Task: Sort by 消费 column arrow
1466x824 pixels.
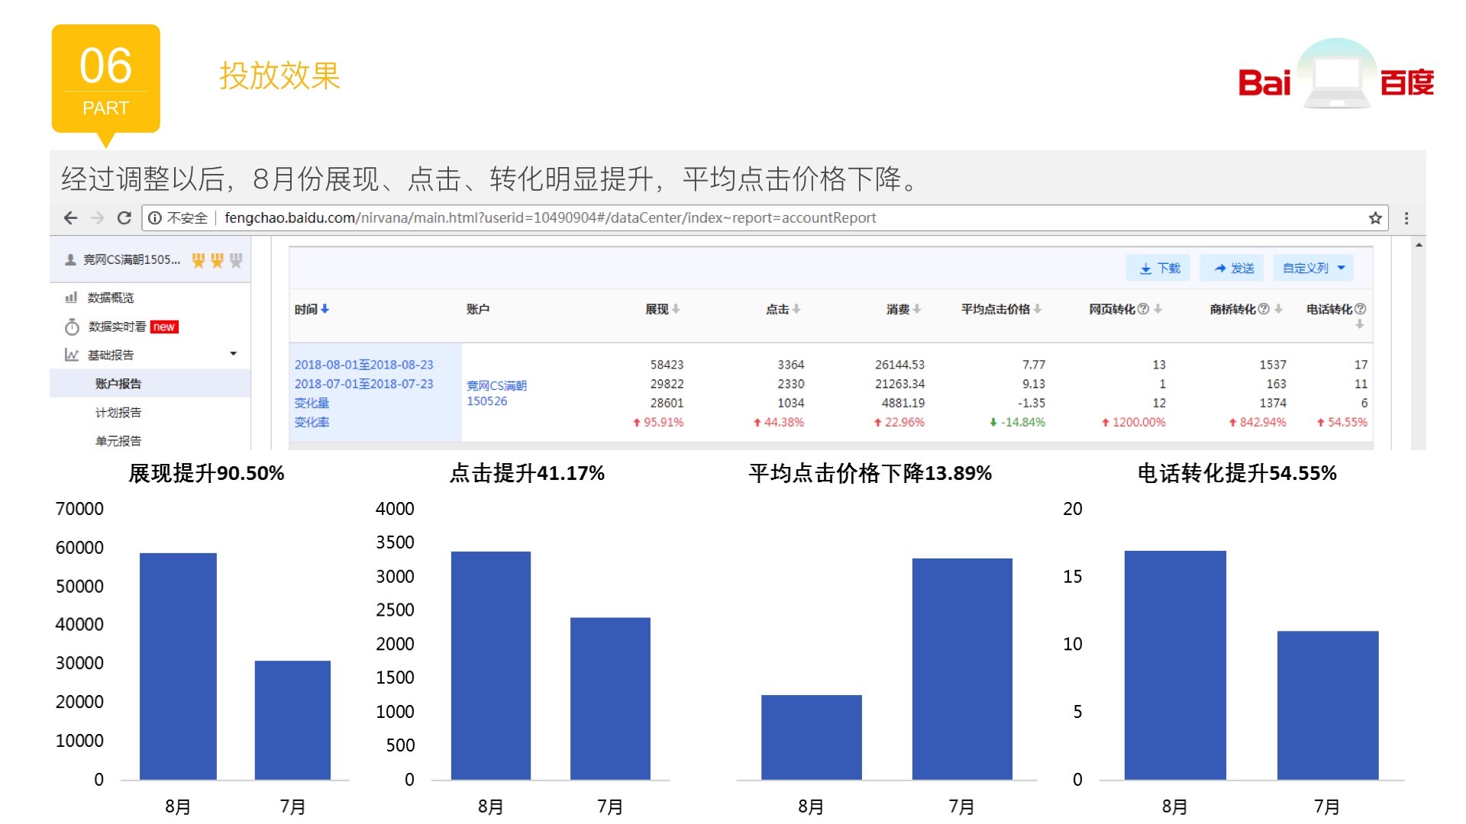Action: tap(917, 309)
